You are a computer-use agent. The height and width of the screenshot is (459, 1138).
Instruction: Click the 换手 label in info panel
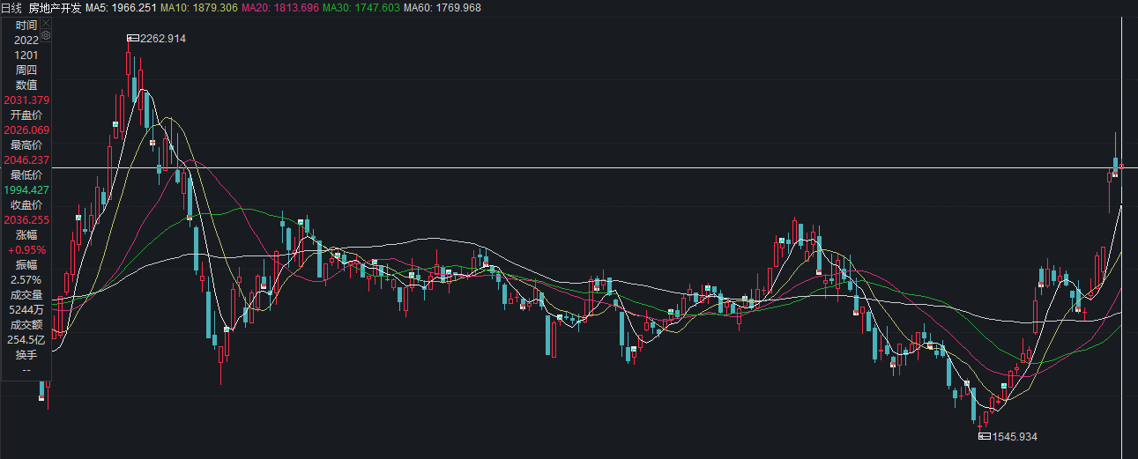(x=26, y=354)
